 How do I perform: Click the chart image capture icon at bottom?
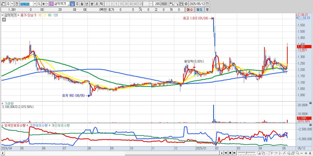(x=293, y=153)
